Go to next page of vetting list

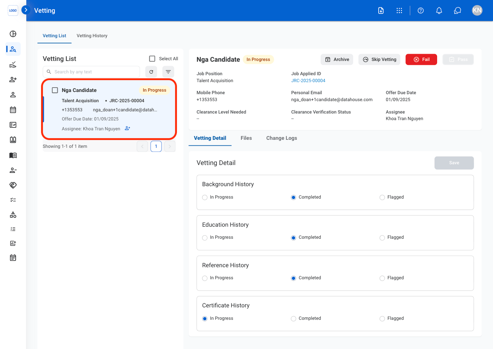click(170, 146)
